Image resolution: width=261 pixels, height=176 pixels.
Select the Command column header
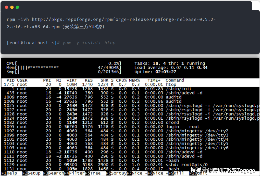click(x=175, y=80)
